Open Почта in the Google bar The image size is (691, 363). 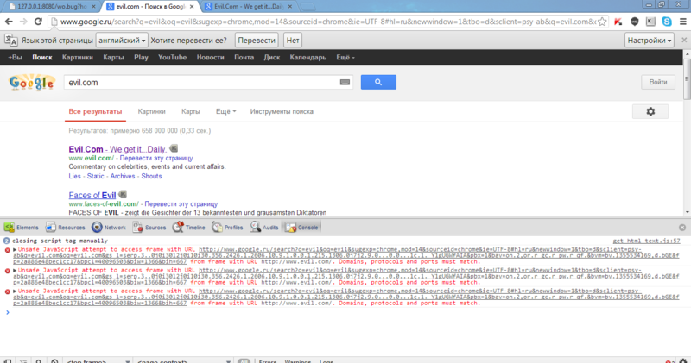click(x=244, y=57)
